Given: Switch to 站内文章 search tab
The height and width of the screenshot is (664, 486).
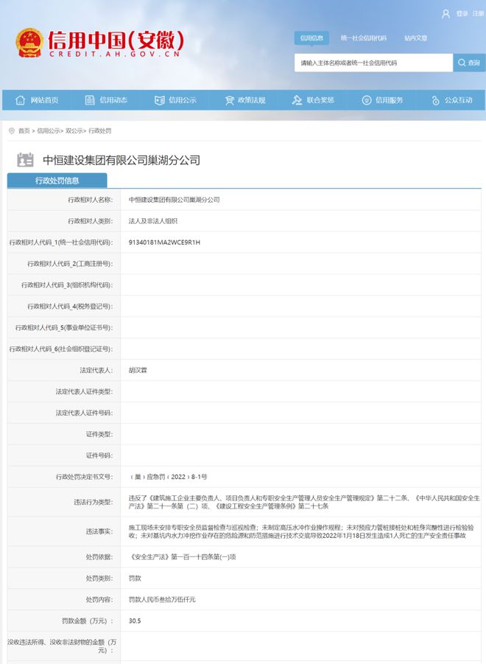Looking at the screenshot, I should click(x=415, y=38).
